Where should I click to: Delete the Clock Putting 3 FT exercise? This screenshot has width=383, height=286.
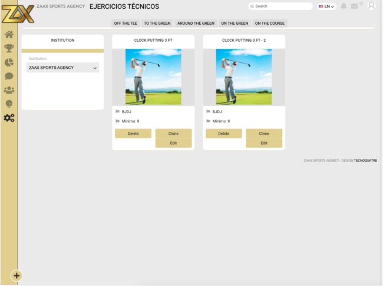[133, 134]
